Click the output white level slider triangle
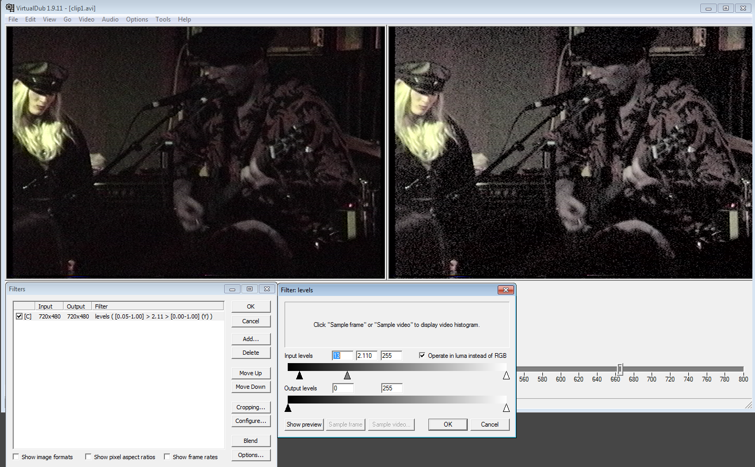 point(506,408)
